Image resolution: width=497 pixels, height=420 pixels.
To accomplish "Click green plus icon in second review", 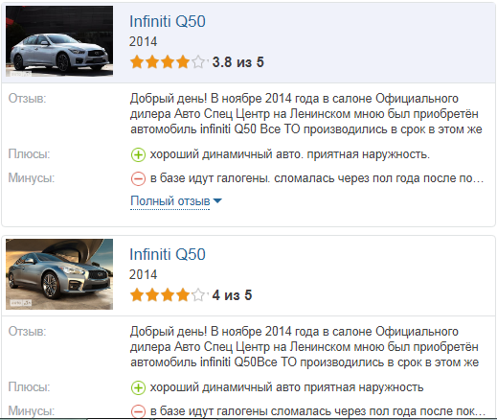I will [138, 388].
